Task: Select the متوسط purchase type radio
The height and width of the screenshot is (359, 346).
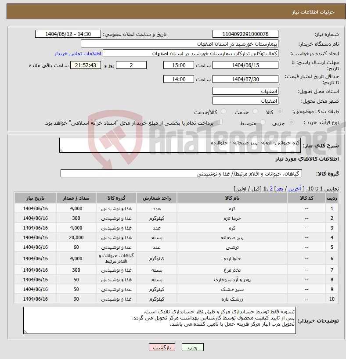Action: tap(263, 122)
